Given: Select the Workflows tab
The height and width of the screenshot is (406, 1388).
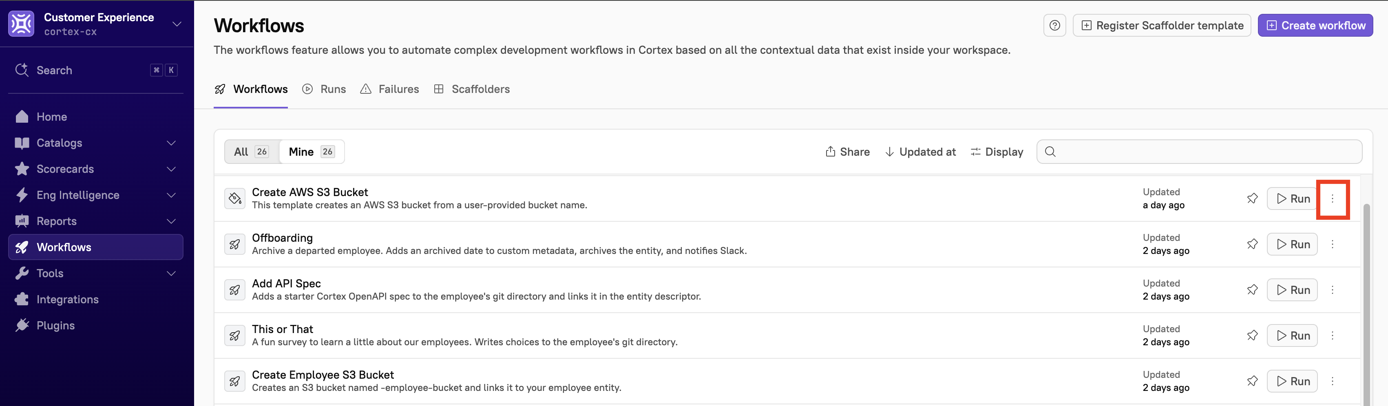Looking at the screenshot, I should pyautogui.click(x=251, y=89).
